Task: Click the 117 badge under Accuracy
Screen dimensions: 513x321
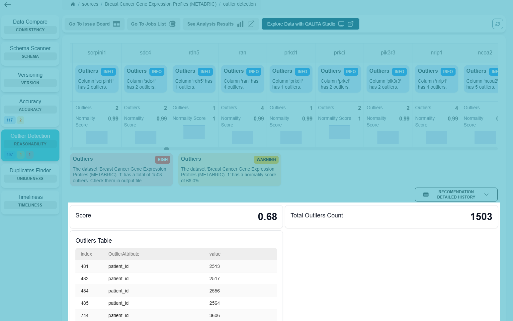Action: click(x=10, y=120)
